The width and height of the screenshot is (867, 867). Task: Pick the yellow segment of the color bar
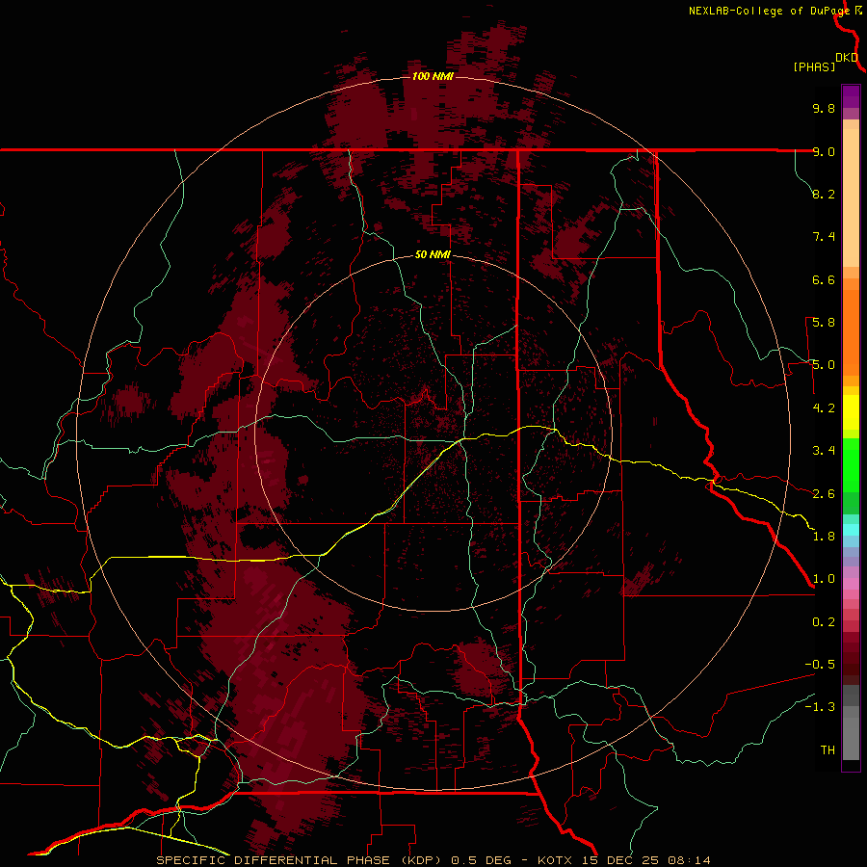(x=851, y=412)
